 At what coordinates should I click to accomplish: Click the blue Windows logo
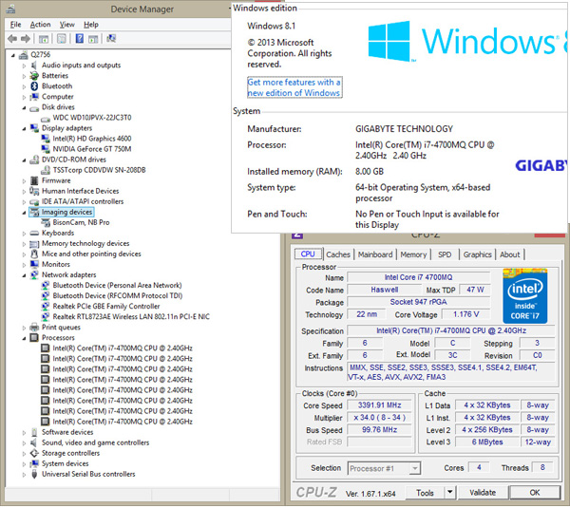click(x=389, y=41)
